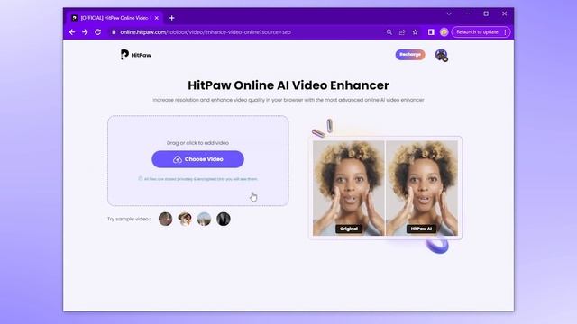The width and height of the screenshot is (577, 324).
Task: Click the browser forward arrow
Action: pyautogui.click(x=85, y=32)
